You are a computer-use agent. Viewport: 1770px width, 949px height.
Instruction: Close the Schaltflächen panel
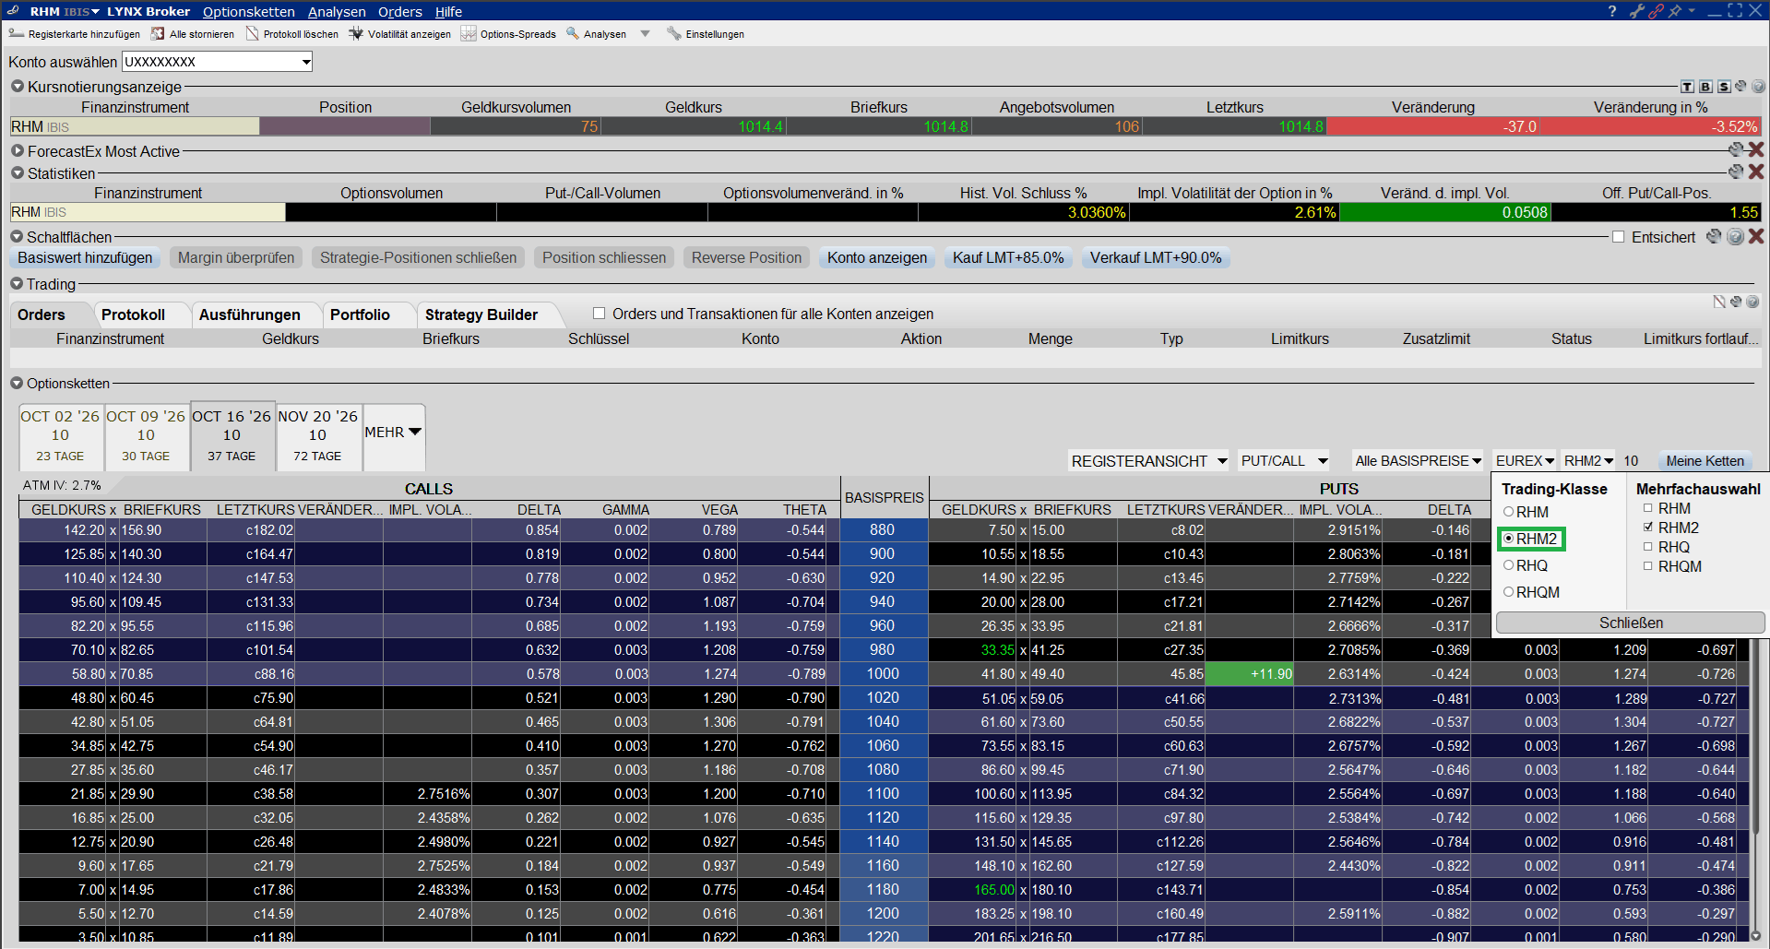[x=1756, y=236]
